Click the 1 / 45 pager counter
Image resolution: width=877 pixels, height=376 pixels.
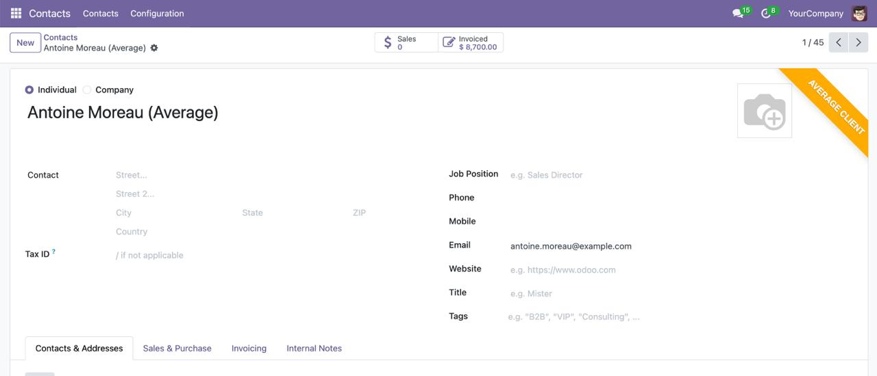(x=813, y=42)
